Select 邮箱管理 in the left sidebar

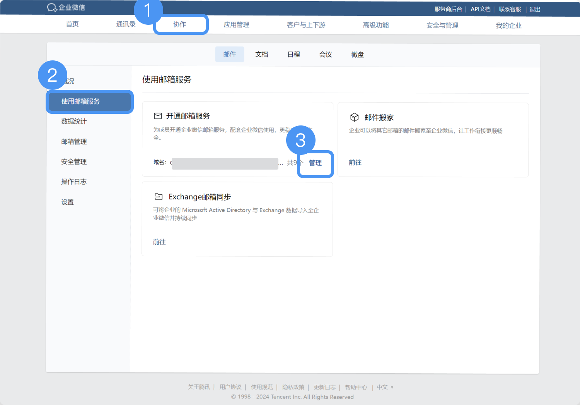coord(74,142)
